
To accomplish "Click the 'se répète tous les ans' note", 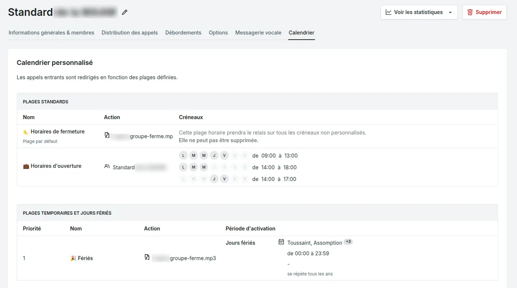I will pyautogui.click(x=310, y=274).
